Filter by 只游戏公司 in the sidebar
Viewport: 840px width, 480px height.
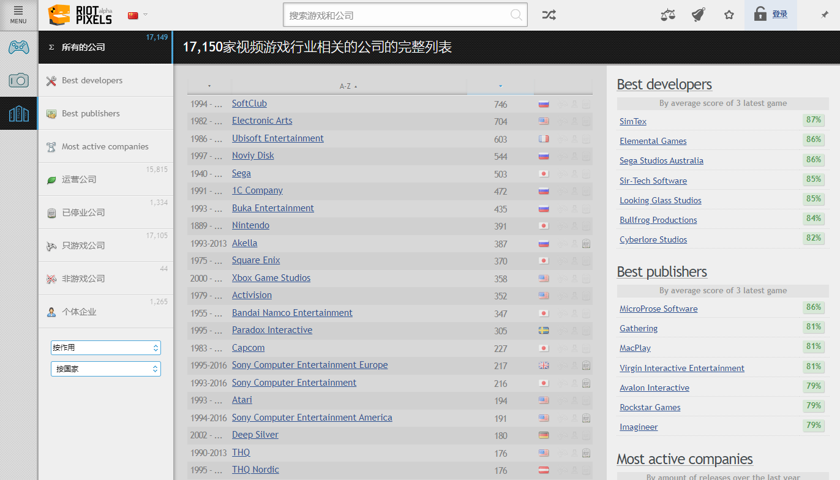(105, 246)
